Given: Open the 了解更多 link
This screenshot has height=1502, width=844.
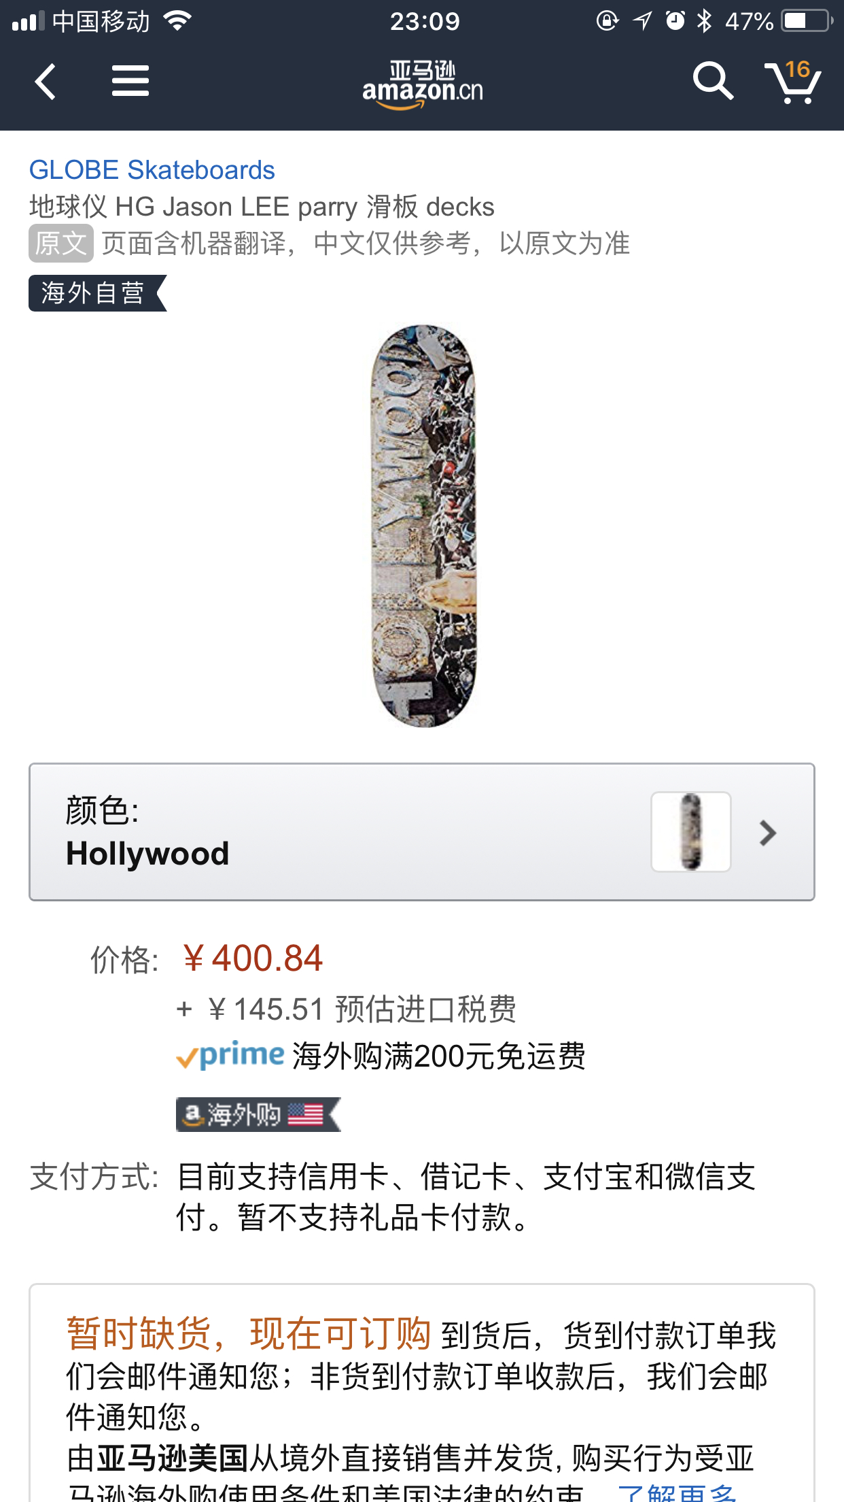Looking at the screenshot, I should pyautogui.click(x=678, y=1492).
